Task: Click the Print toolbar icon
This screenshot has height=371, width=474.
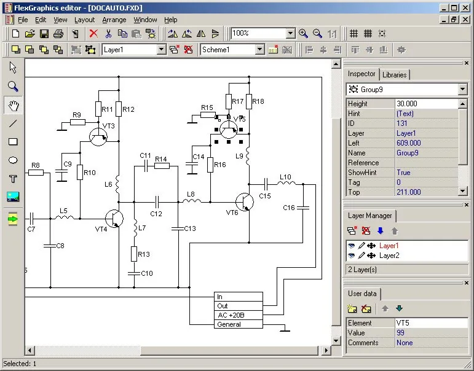Action: [58, 33]
